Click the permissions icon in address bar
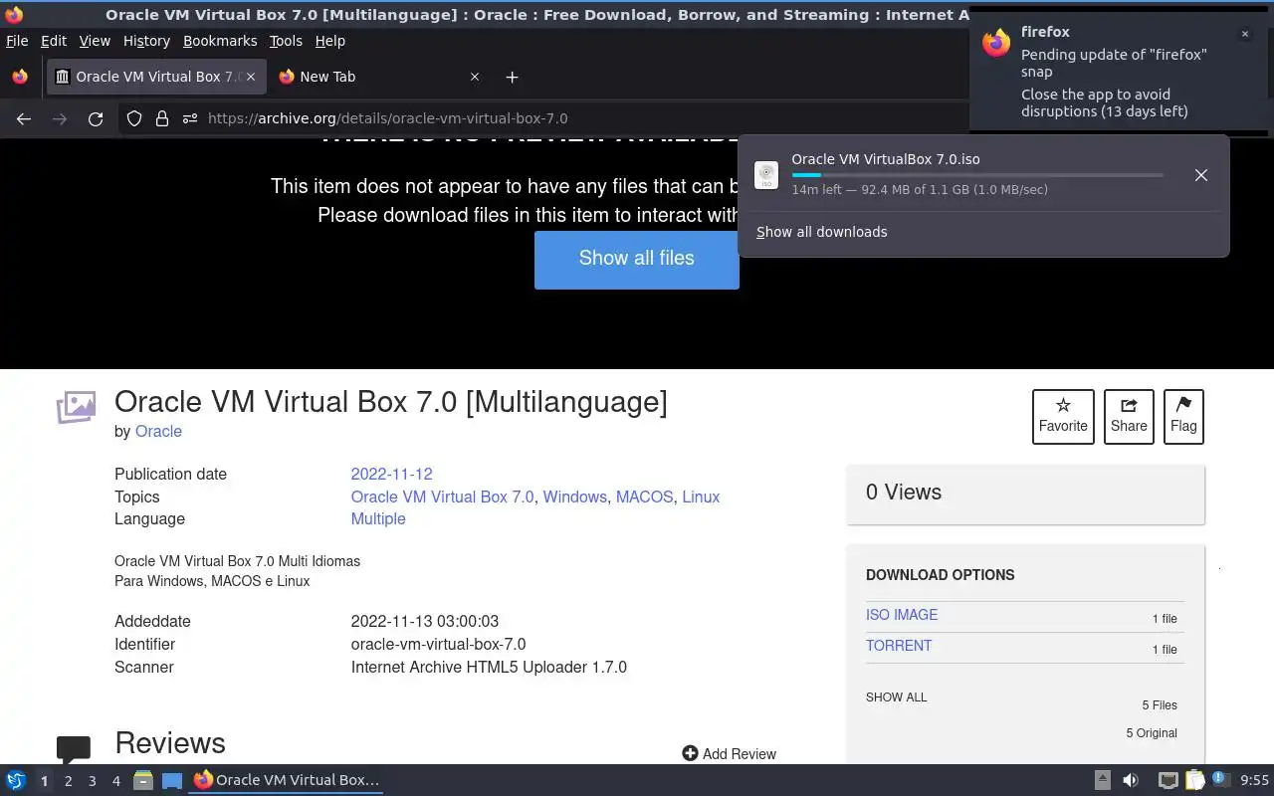Screen dimensions: 1274x796 190,118
